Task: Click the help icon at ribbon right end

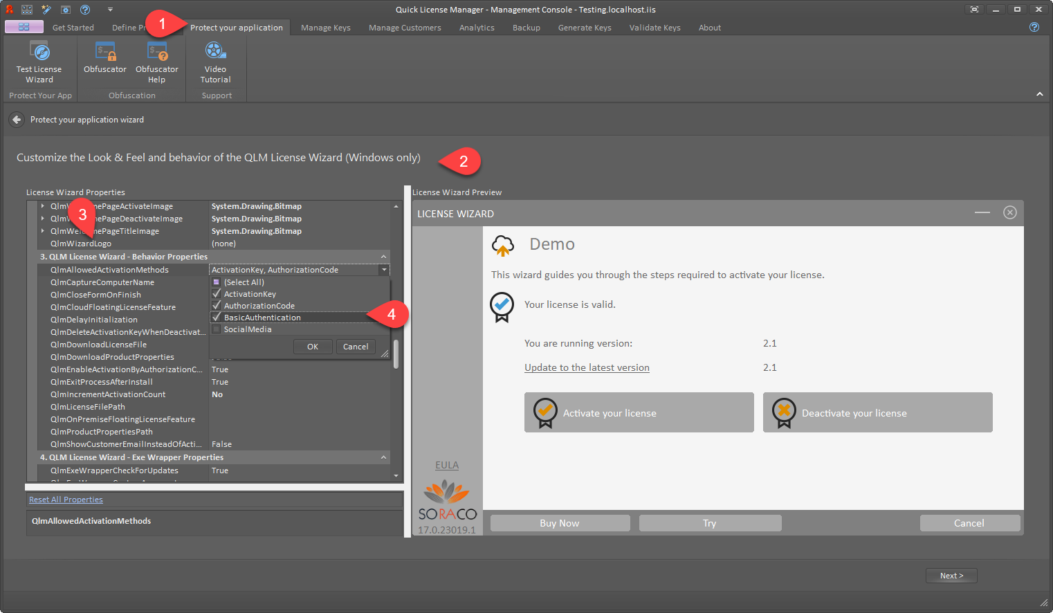Action: coord(1034,27)
